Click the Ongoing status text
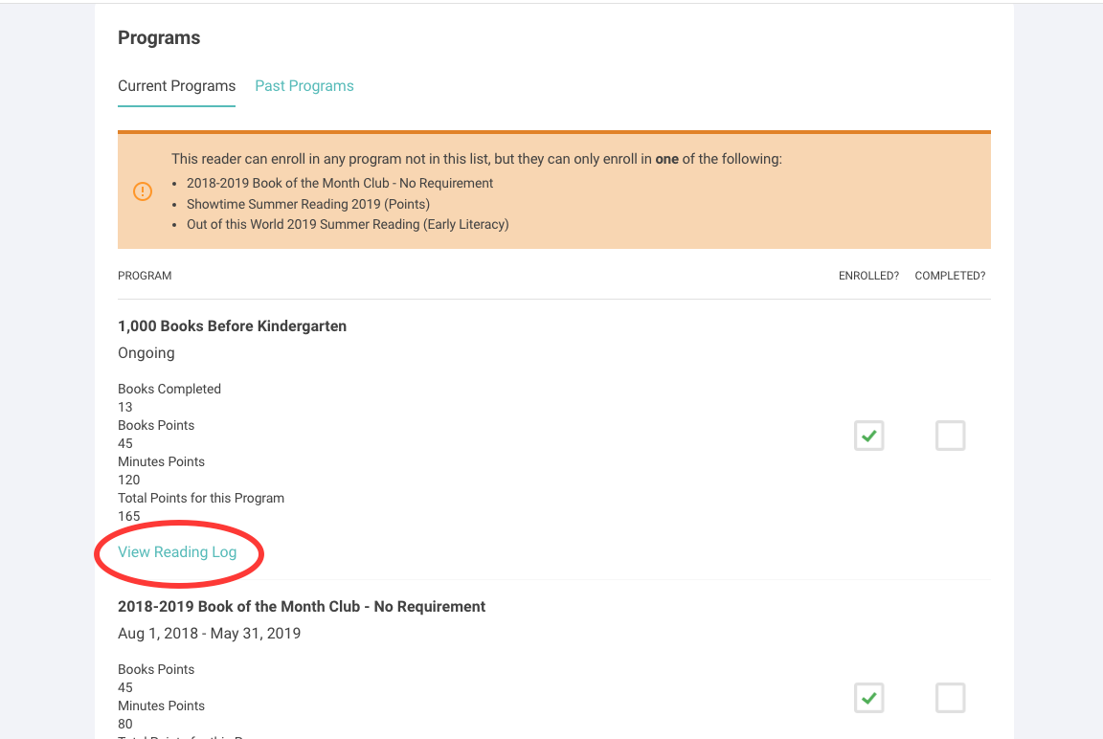The image size is (1103, 739). click(x=146, y=353)
